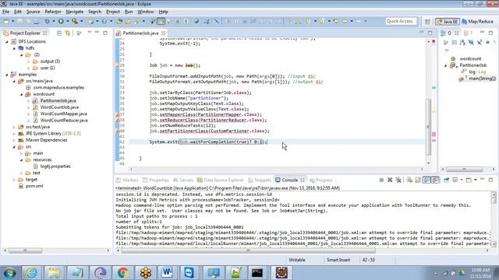The width and height of the screenshot is (499, 280).
Task: Toggle Show Console on standard error change
Action: (435, 180)
